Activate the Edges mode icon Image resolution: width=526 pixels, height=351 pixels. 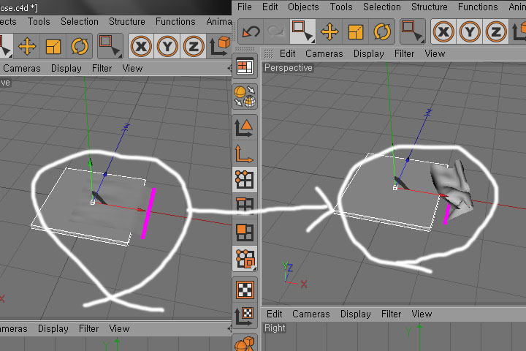click(245, 205)
